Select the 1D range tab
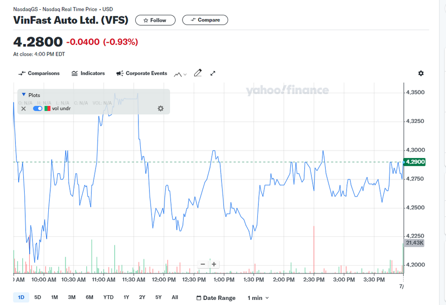 (21, 297)
